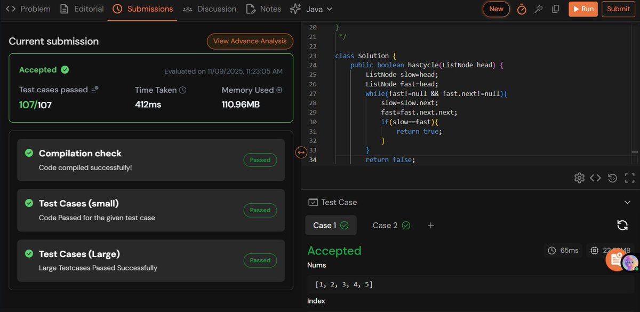The image size is (640, 312).
Task: Select Case 2 tab
Action: click(391, 226)
